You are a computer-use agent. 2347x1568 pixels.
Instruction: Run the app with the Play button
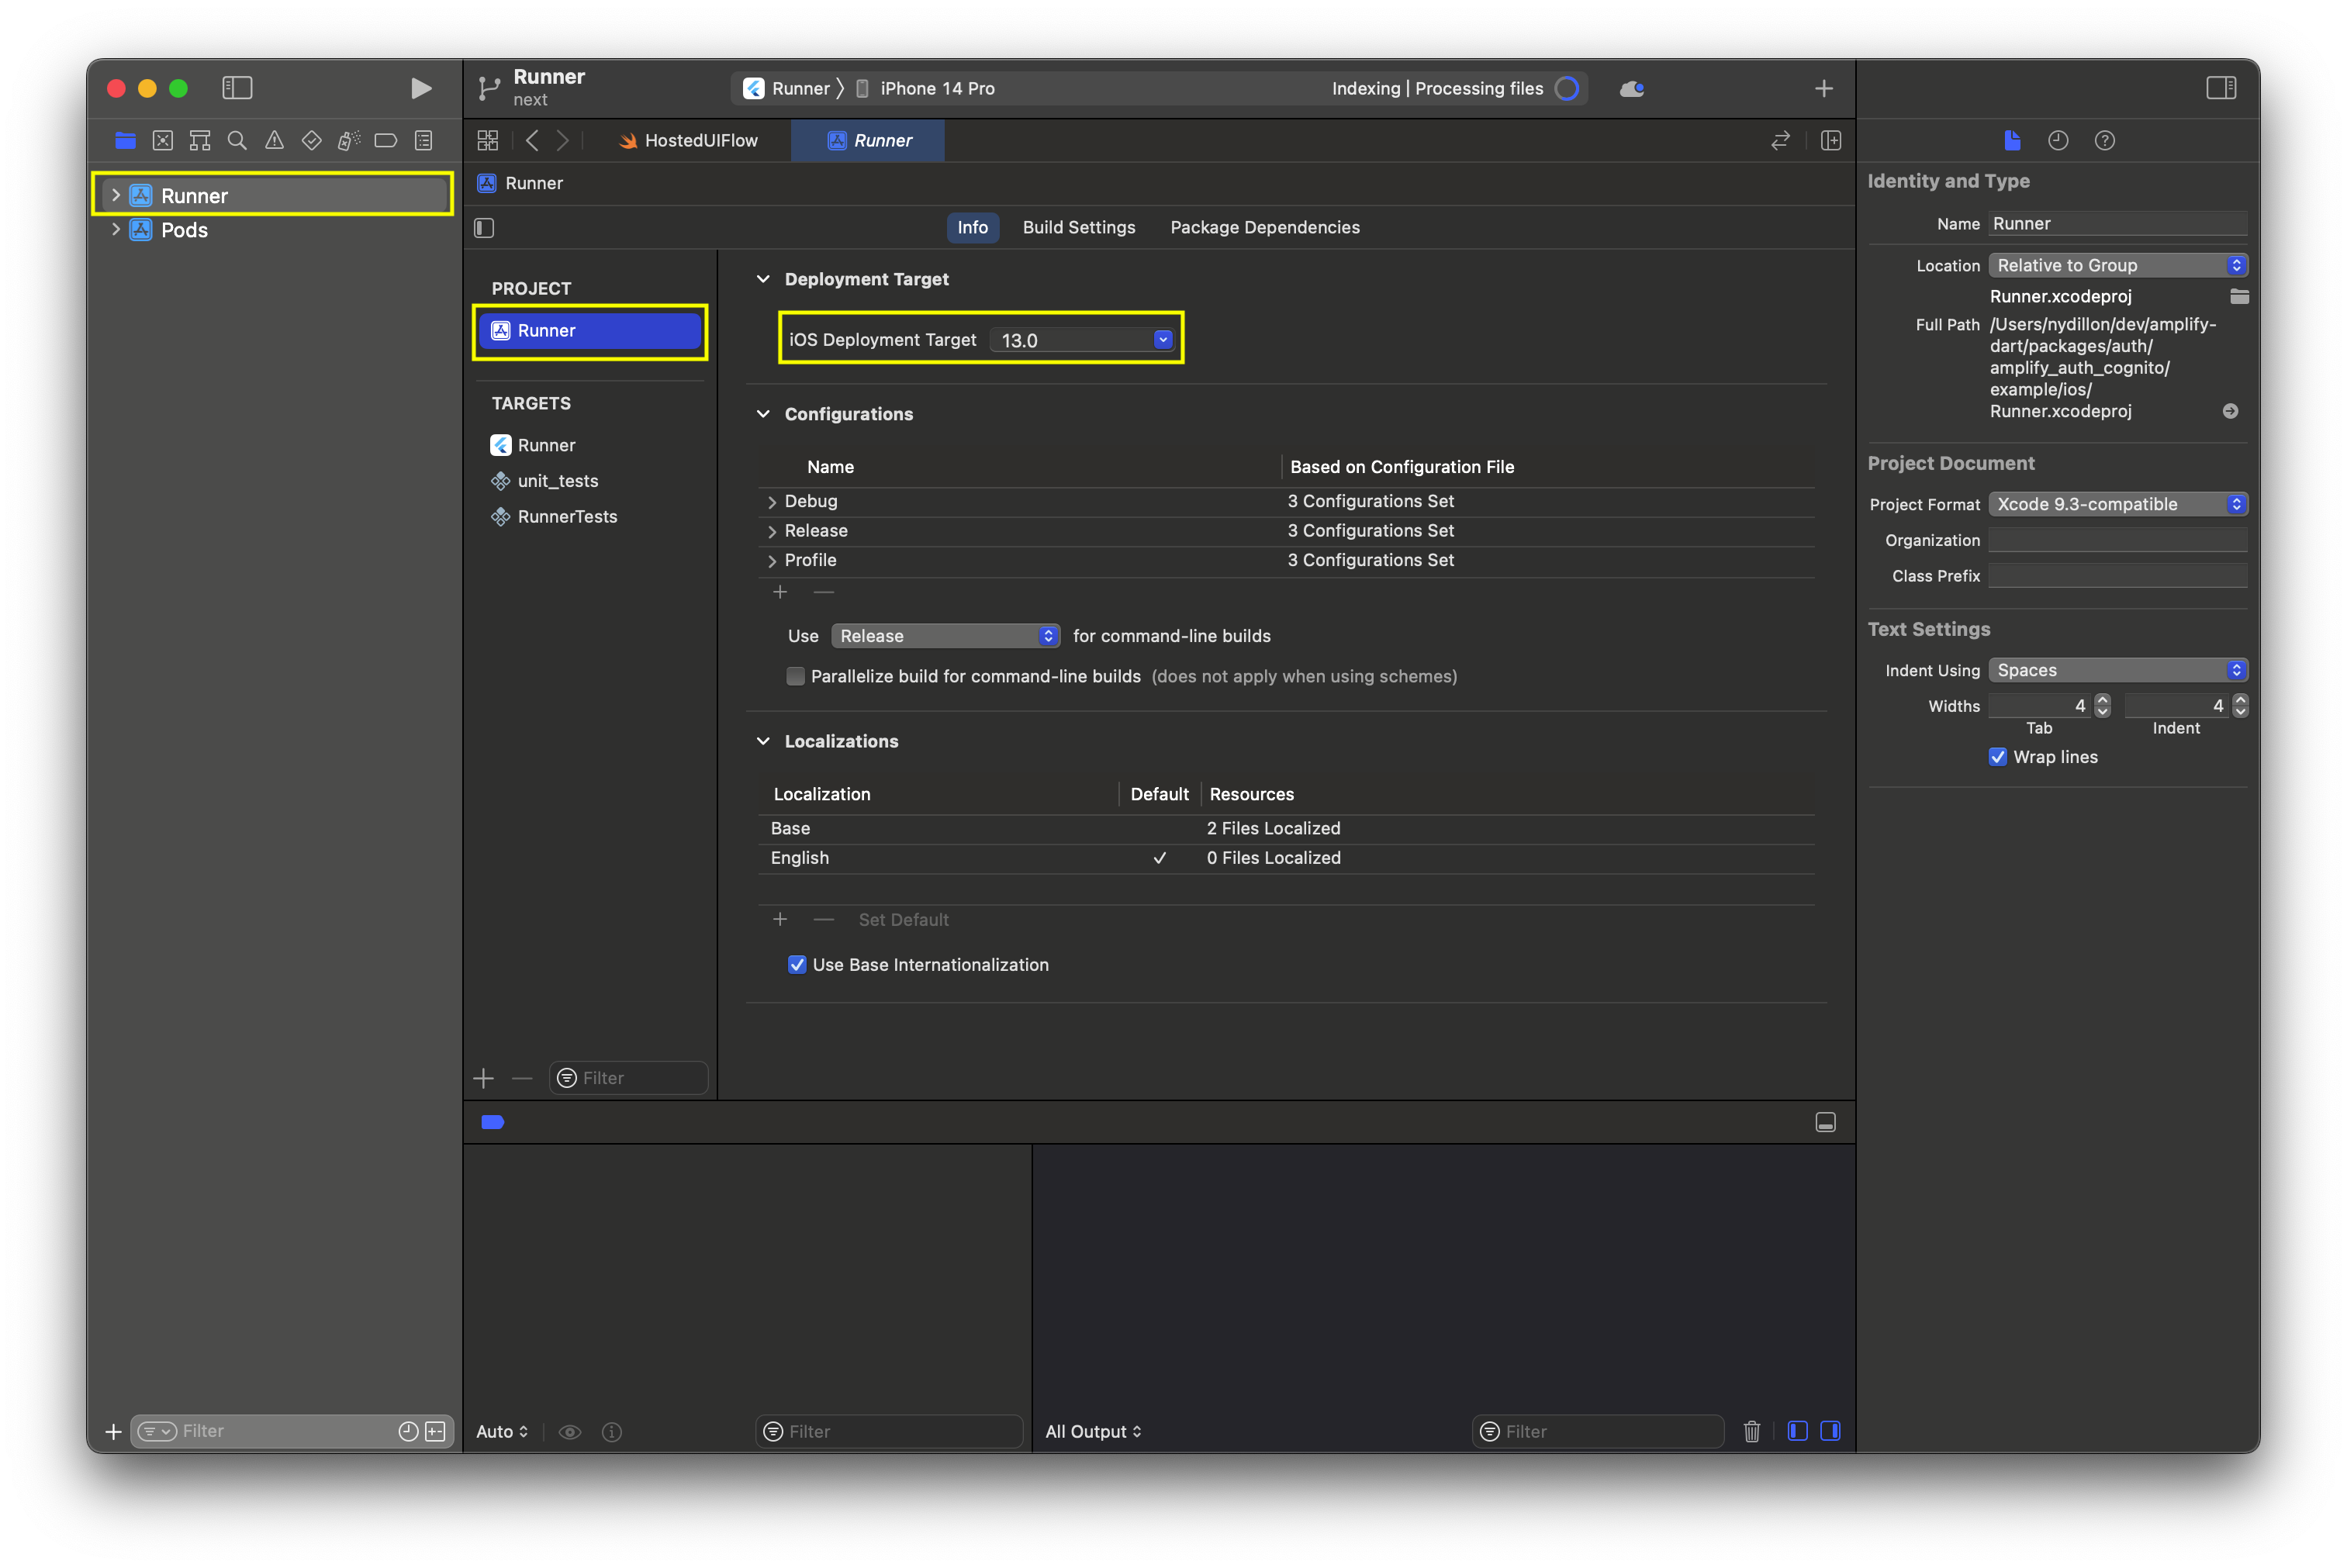(x=421, y=88)
